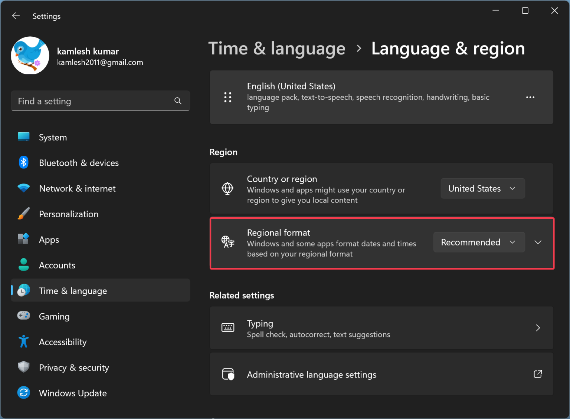The image size is (570, 419).
Task: Open the Apps category label
Action: pyautogui.click(x=49, y=240)
